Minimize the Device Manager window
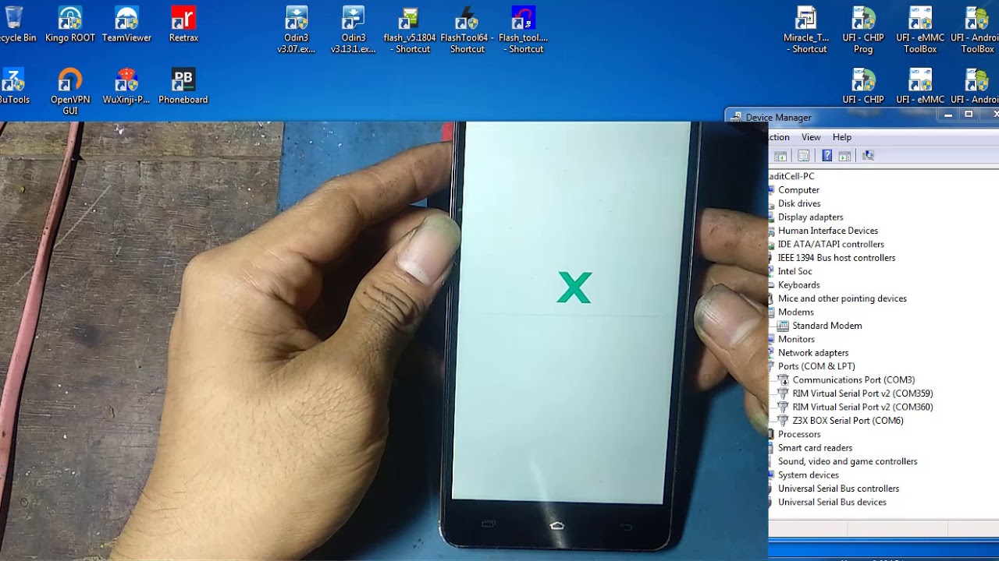 (948, 115)
